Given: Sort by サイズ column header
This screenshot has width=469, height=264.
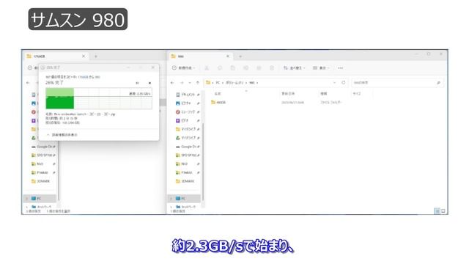Looking at the screenshot, I should 357,94.
